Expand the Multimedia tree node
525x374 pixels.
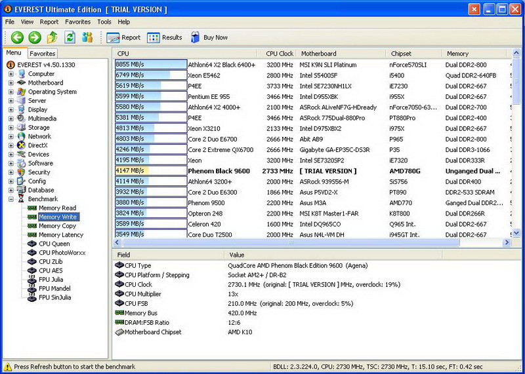(11, 119)
